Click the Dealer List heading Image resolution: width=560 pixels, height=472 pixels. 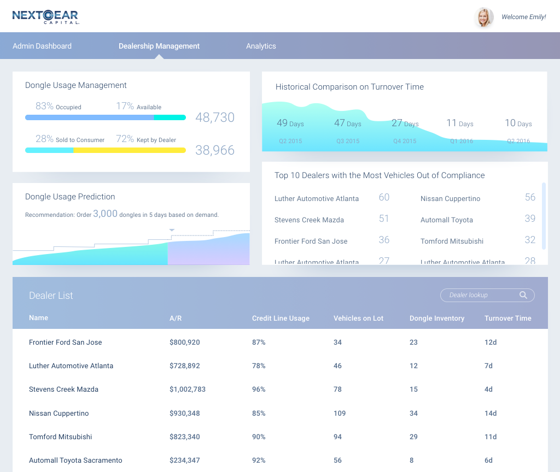(51, 296)
